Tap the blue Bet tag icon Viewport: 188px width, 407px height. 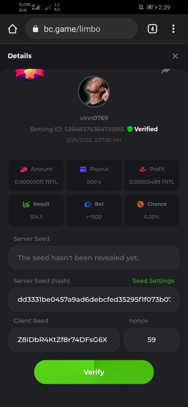click(88, 204)
